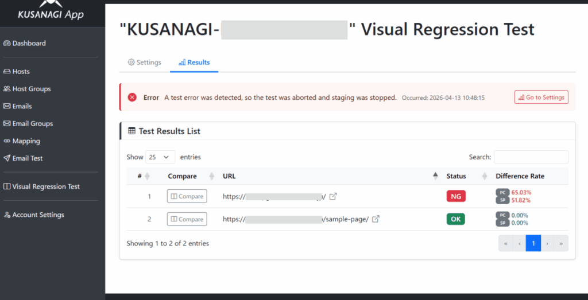This screenshot has width=588, height=300.
Task: Sort table by Status column
Action: (484, 176)
